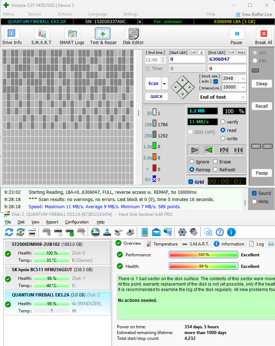Click the blue info icon in Sentinel toolbar

pyautogui.click(x=231, y=232)
